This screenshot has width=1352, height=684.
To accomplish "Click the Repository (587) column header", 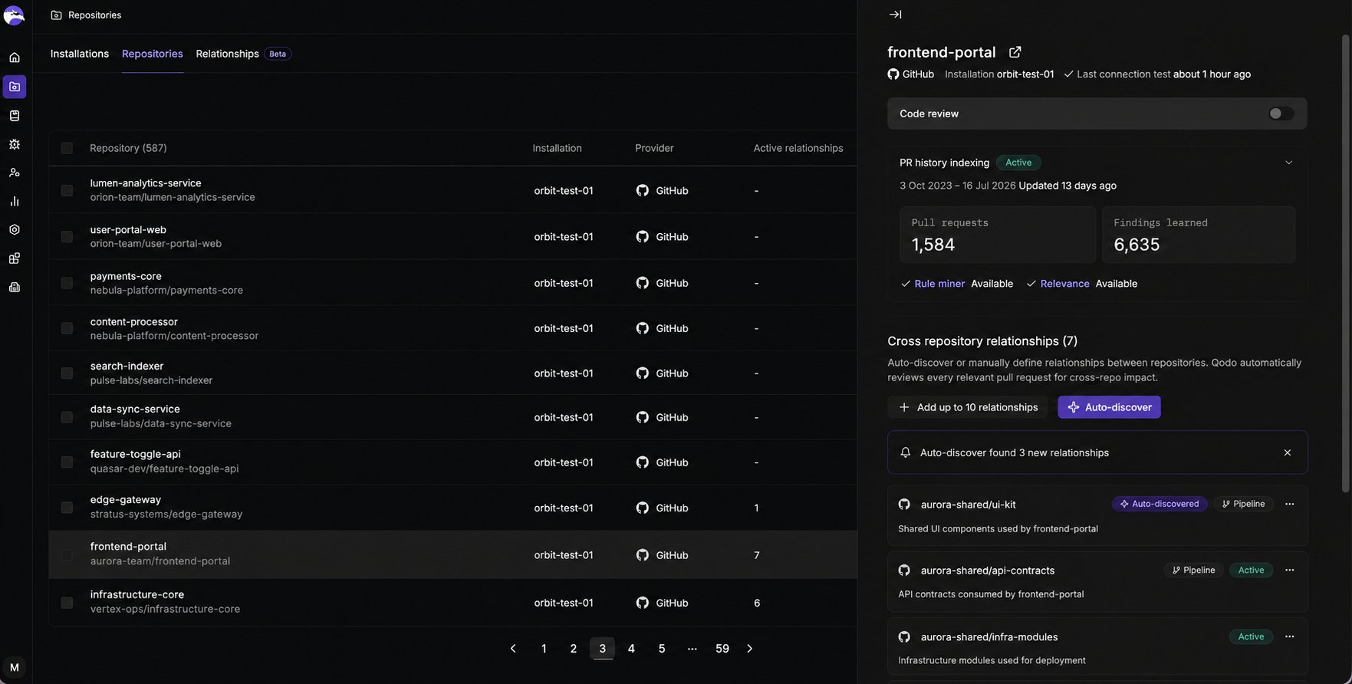I will pos(128,148).
